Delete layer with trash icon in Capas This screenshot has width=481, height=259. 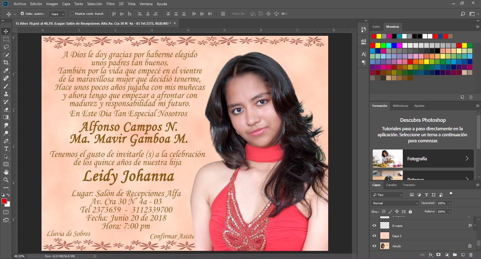(471, 255)
